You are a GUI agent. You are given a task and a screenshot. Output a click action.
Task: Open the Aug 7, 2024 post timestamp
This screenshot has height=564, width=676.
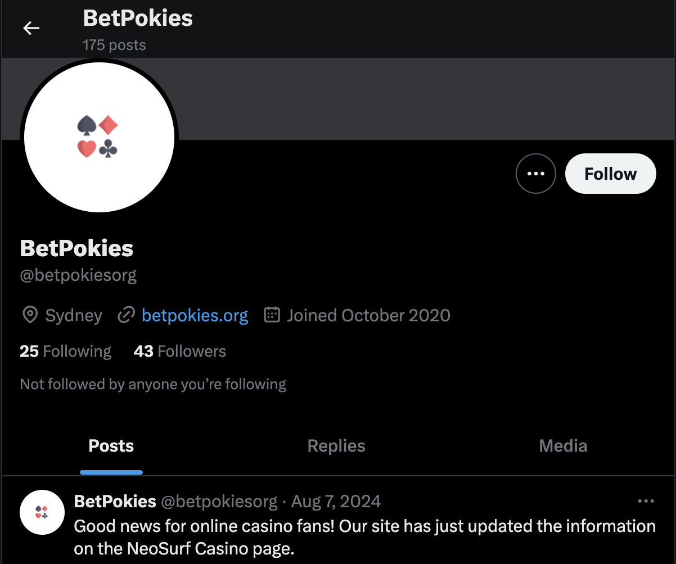coord(336,501)
